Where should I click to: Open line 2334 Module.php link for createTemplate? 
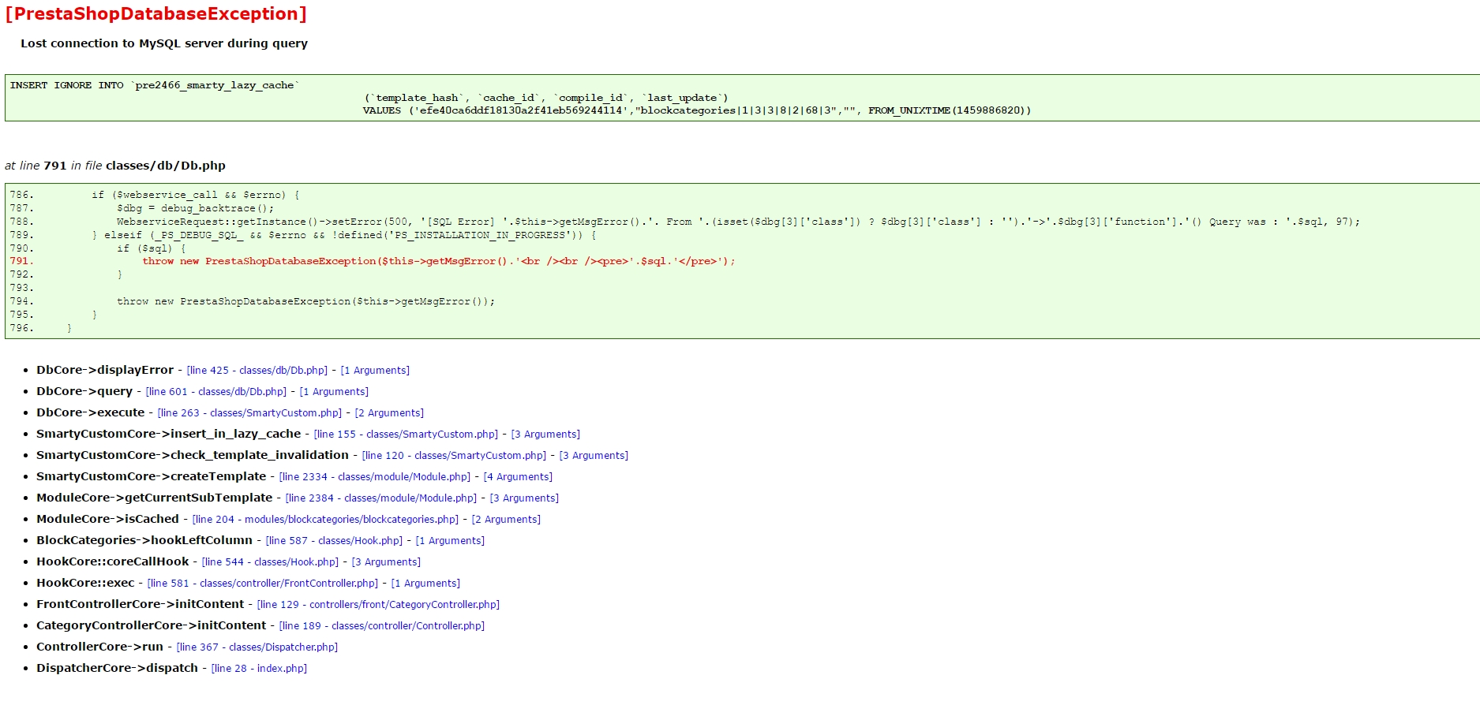pyautogui.click(x=375, y=477)
